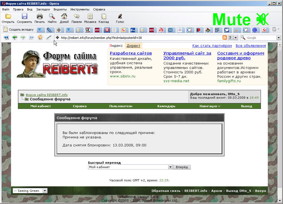Viewport: 283px width, 204px height.
Task: Click the Печать (Print) toolbar icon
Action: 40,17
